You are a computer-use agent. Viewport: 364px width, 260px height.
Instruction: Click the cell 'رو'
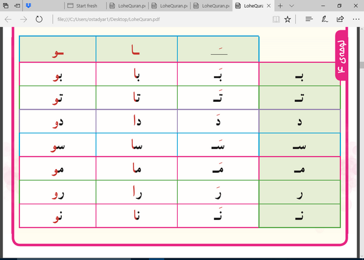pos(58,192)
